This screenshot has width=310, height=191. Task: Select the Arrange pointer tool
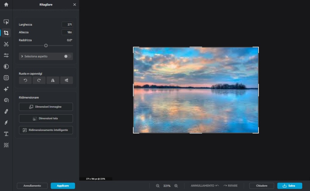click(6, 22)
